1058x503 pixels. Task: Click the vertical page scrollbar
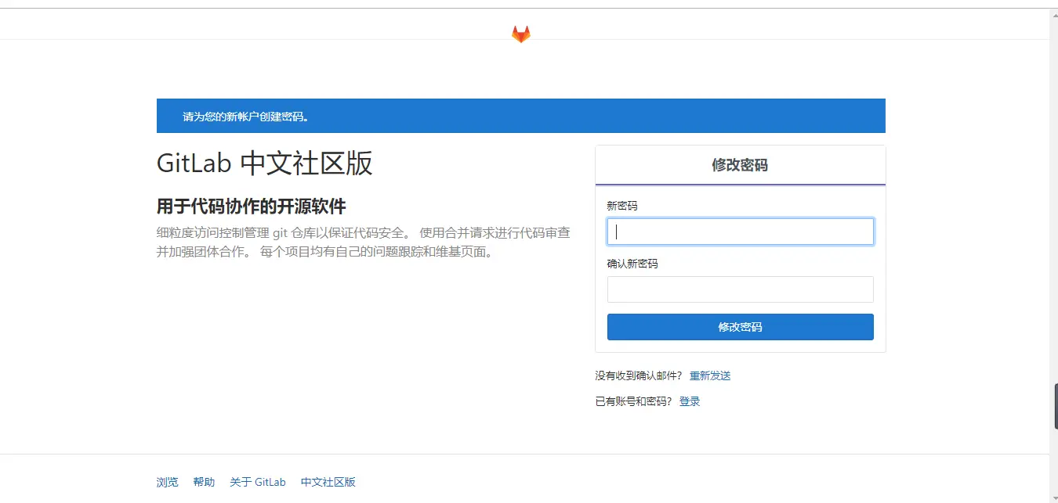click(1053, 255)
